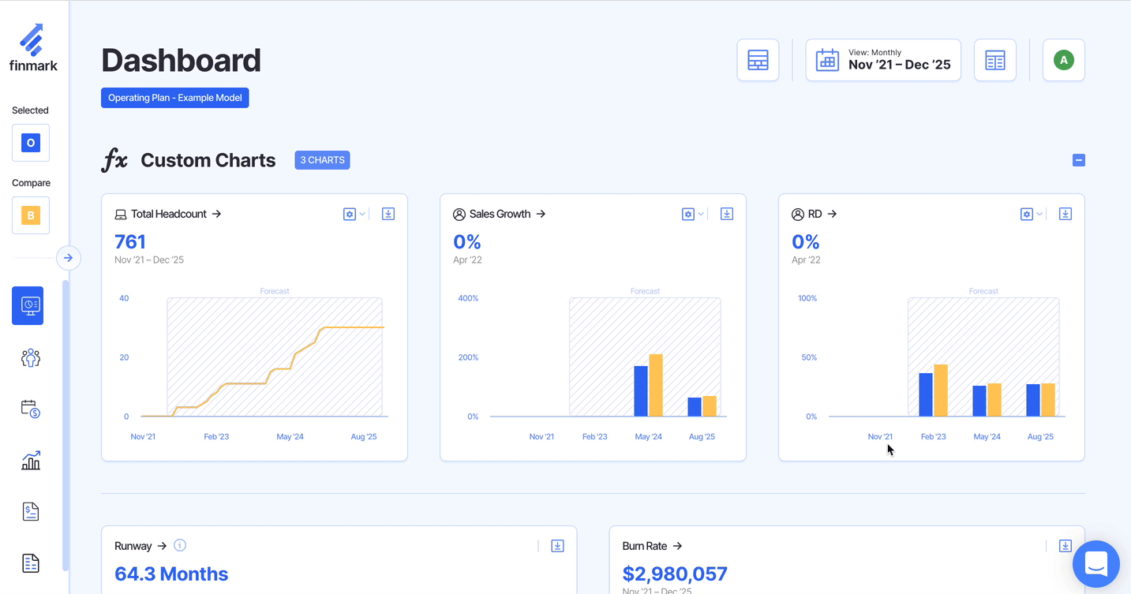Open the team headcount sidebar icon

tap(30, 358)
